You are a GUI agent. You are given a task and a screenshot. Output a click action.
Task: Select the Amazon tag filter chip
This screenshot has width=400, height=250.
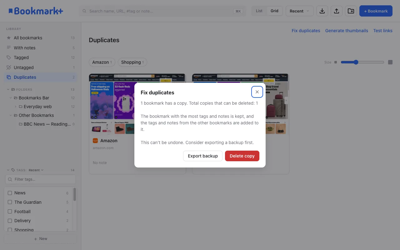click(102, 62)
